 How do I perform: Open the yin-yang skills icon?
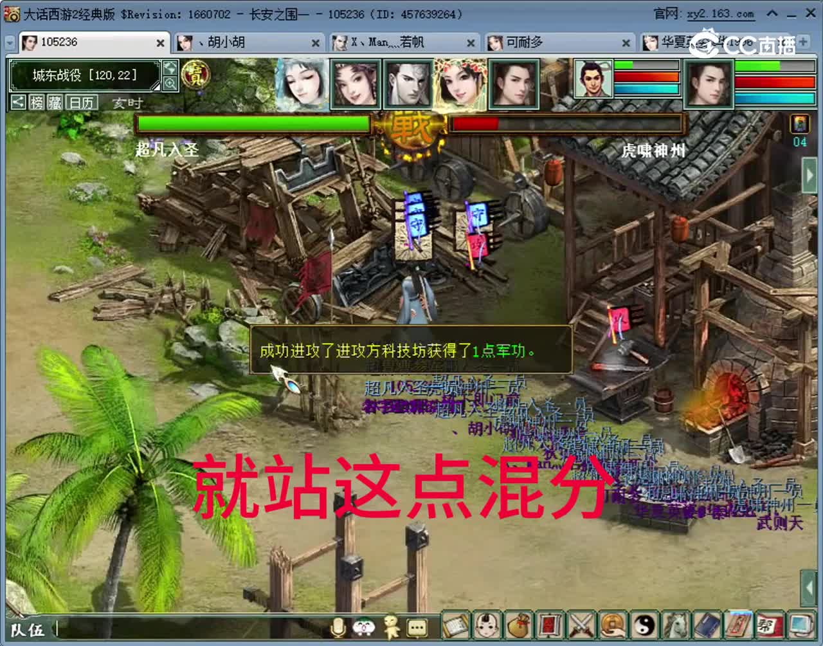click(x=644, y=625)
